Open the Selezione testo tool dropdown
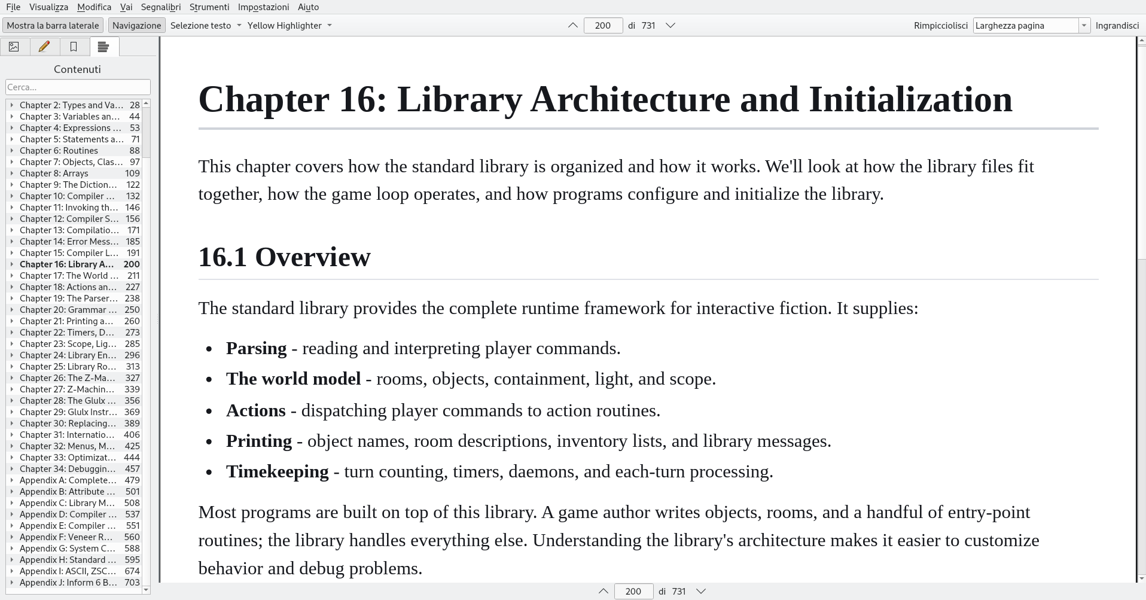This screenshot has width=1146, height=600. 206,26
